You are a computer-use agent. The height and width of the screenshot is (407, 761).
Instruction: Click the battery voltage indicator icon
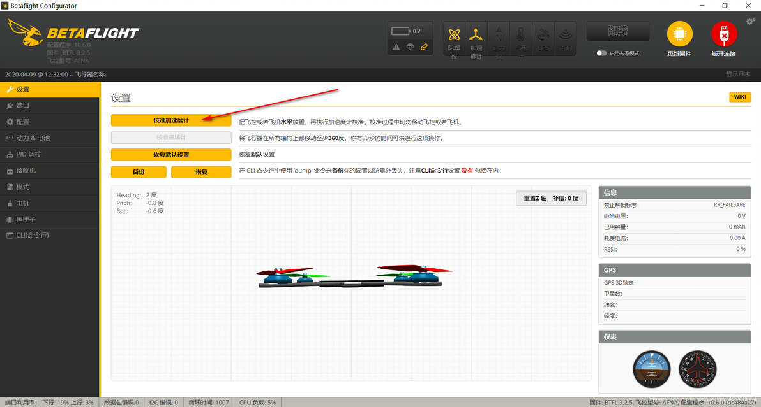400,31
